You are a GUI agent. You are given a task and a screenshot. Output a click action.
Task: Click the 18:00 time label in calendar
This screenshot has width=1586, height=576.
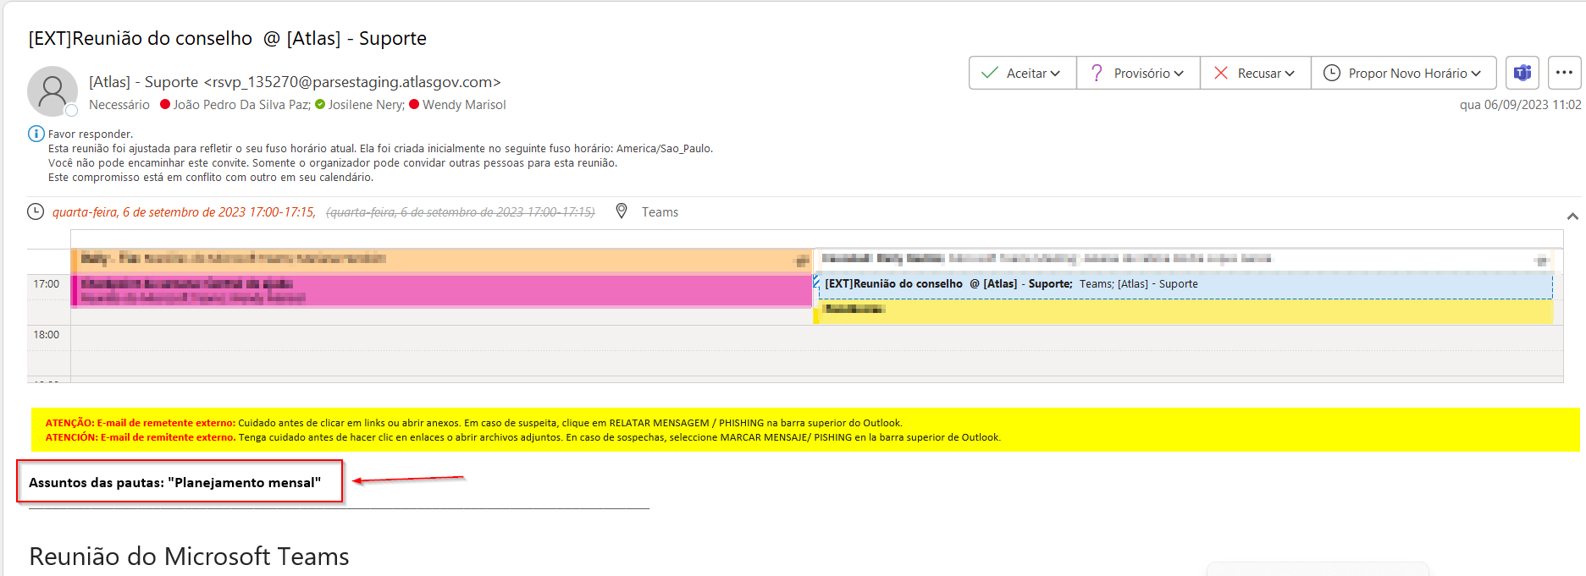pos(47,335)
